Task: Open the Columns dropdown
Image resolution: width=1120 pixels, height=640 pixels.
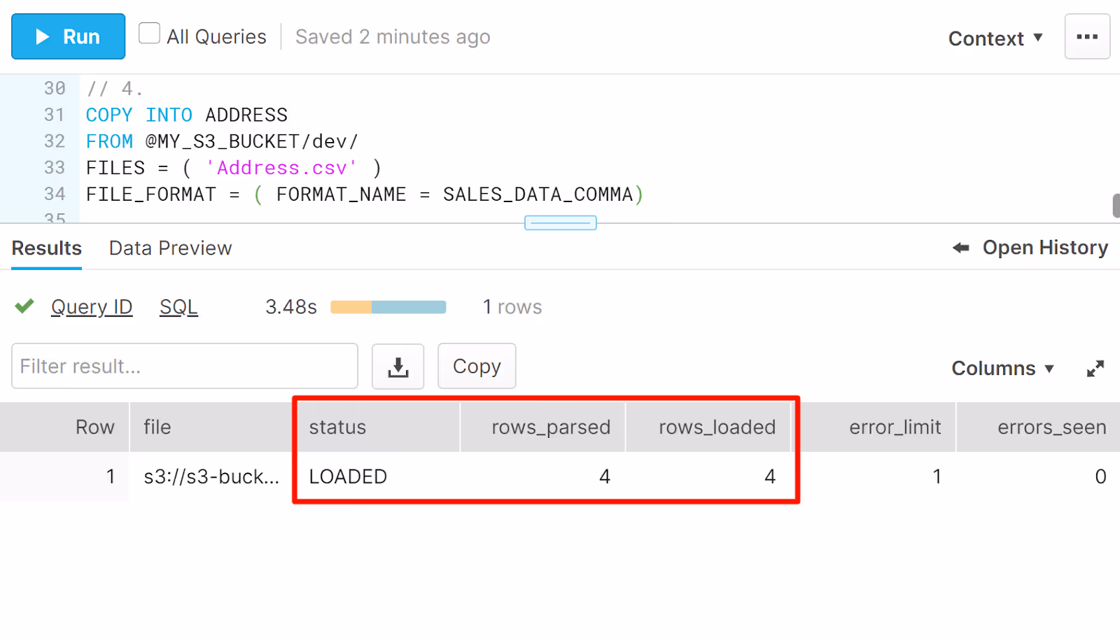Action: pos(1002,368)
